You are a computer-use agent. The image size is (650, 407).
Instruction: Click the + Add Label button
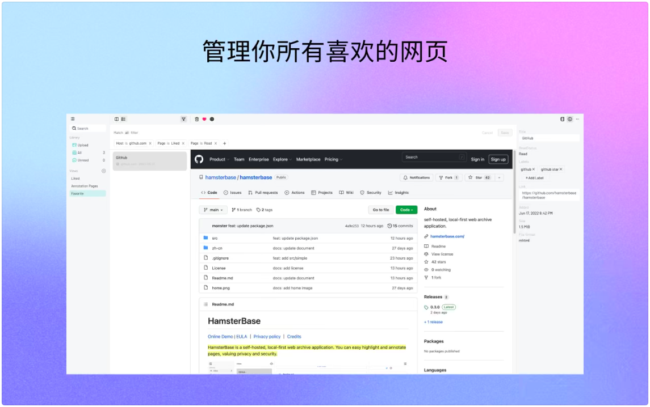(534, 177)
